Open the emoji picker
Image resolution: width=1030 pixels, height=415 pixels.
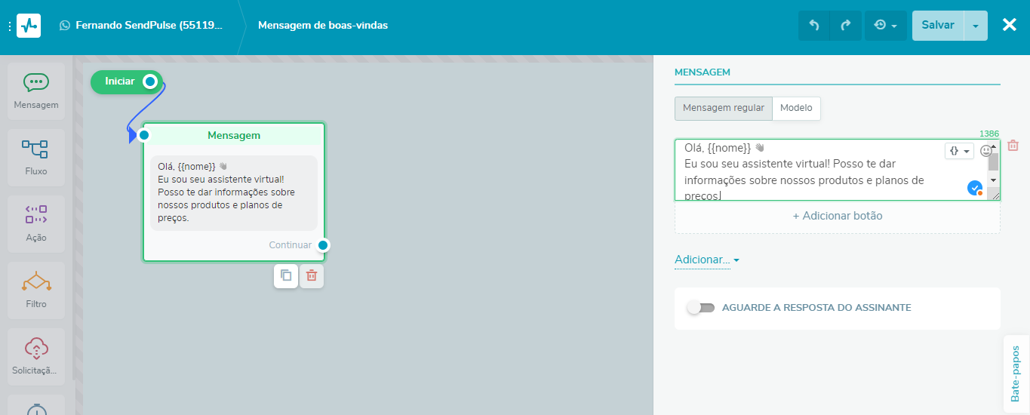click(x=986, y=151)
